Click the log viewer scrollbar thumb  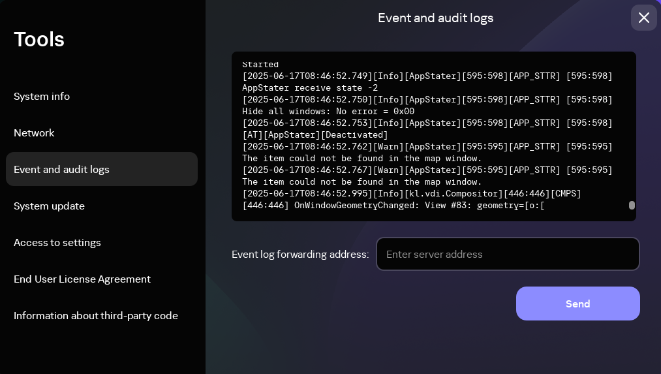[632, 205]
